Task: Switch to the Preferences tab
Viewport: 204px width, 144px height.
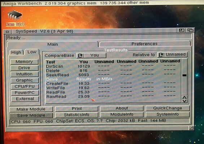Action: pos(144,44)
